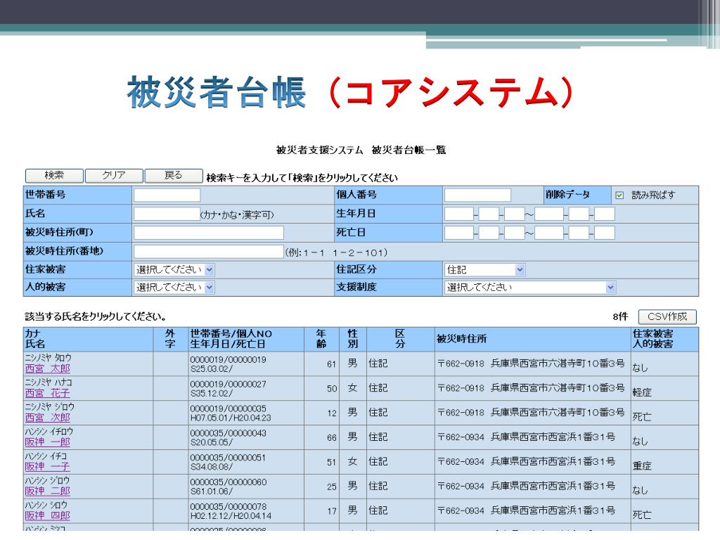
Task: Focus the 死亡日 end year field
Action: click(548, 232)
